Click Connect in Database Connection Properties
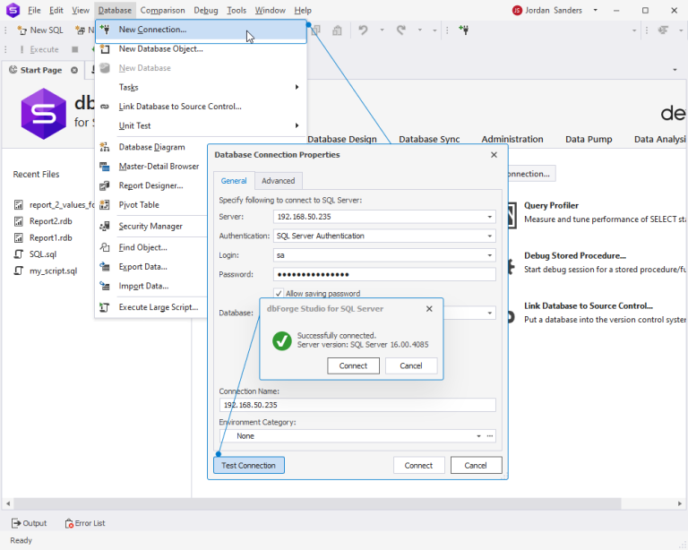The width and height of the screenshot is (688, 550). [418, 466]
